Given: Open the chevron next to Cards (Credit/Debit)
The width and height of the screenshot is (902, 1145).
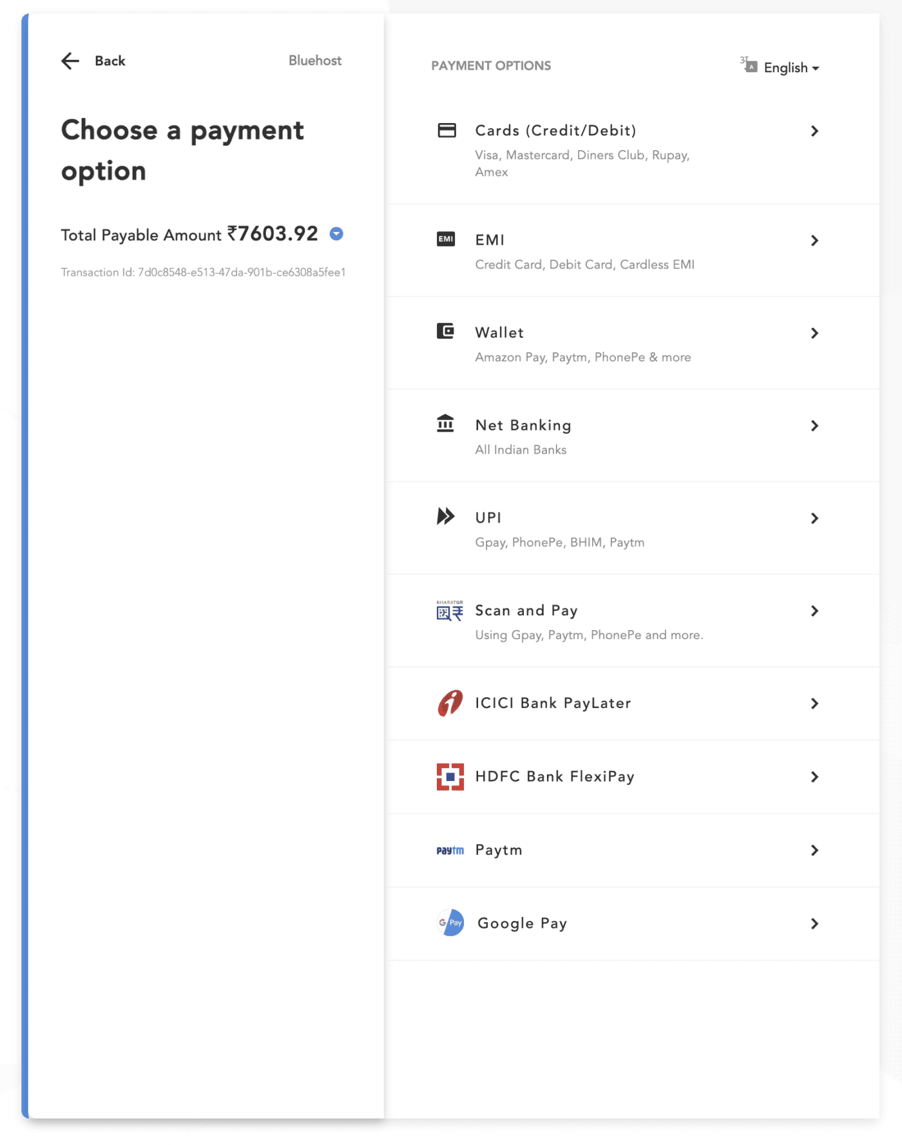Looking at the screenshot, I should (x=814, y=131).
